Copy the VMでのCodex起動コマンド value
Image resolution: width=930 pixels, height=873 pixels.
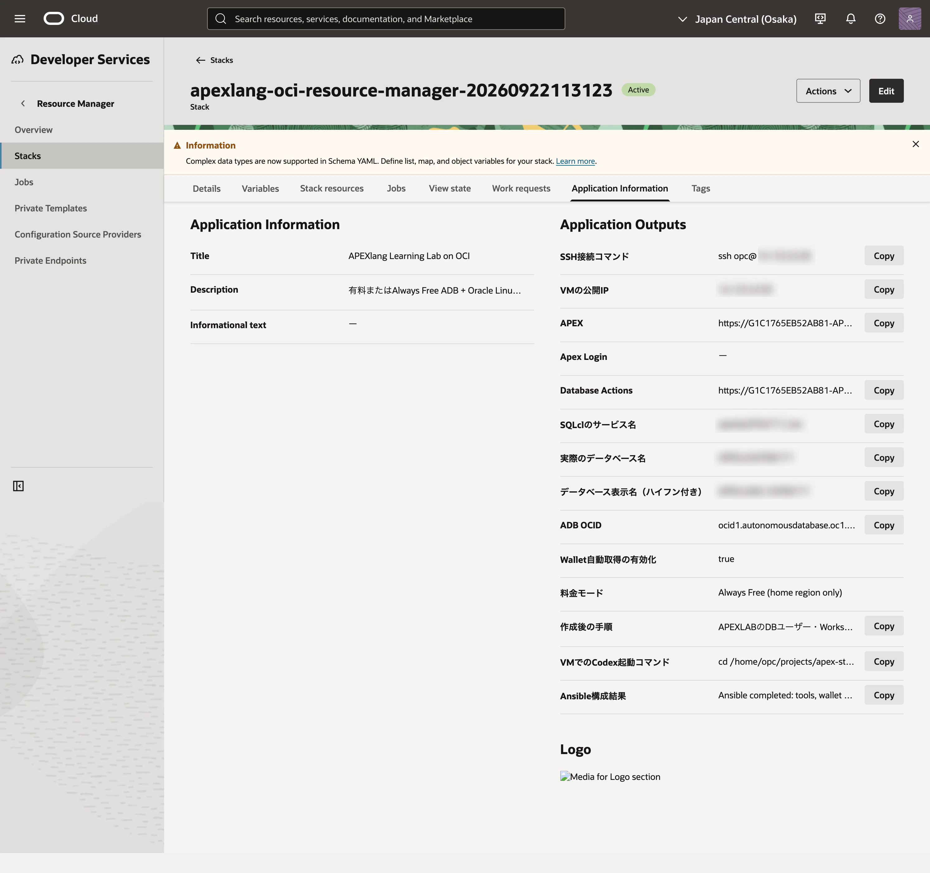884,662
